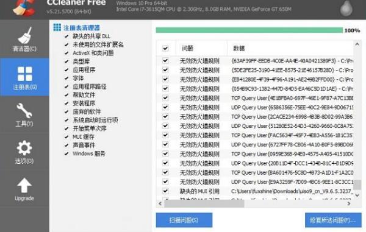
Task: Click the 100% progress label
Action: tap(352, 30)
